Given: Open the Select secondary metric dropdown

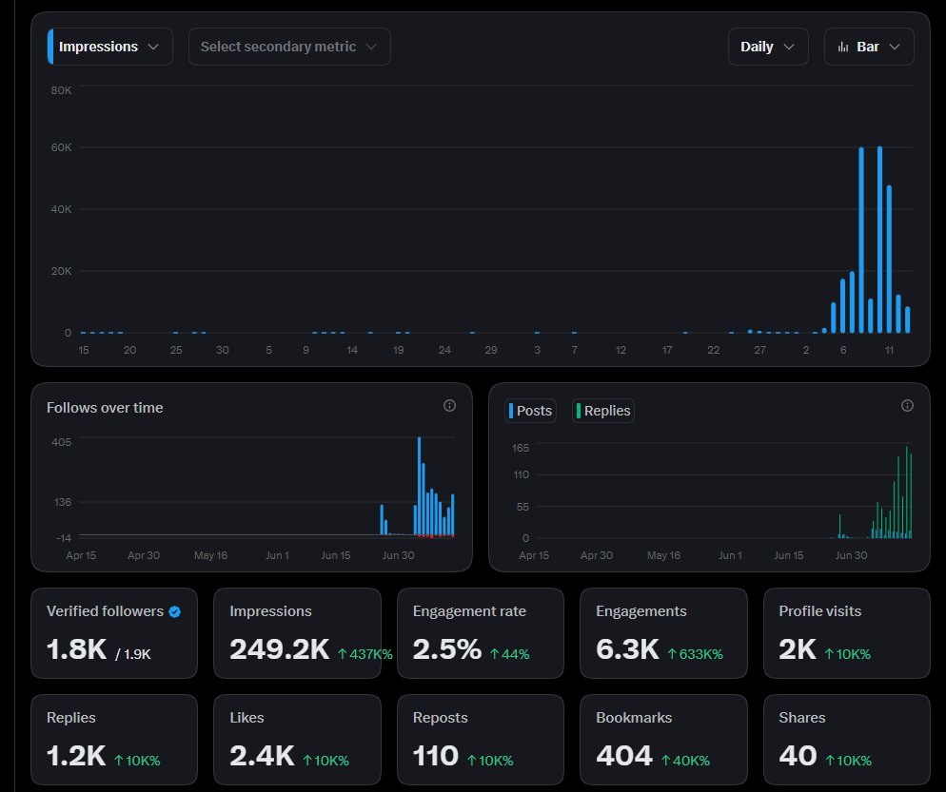Looking at the screenshot, I should (x=289, y=47).
